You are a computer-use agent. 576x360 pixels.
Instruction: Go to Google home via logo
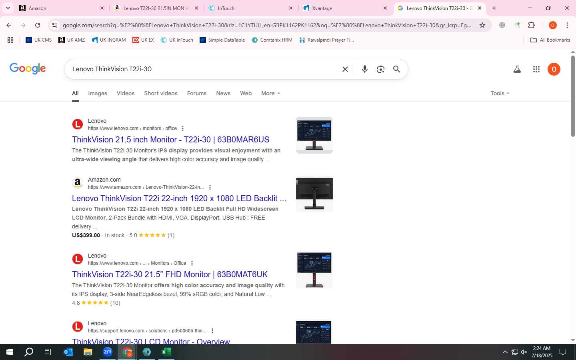[28, 68]
